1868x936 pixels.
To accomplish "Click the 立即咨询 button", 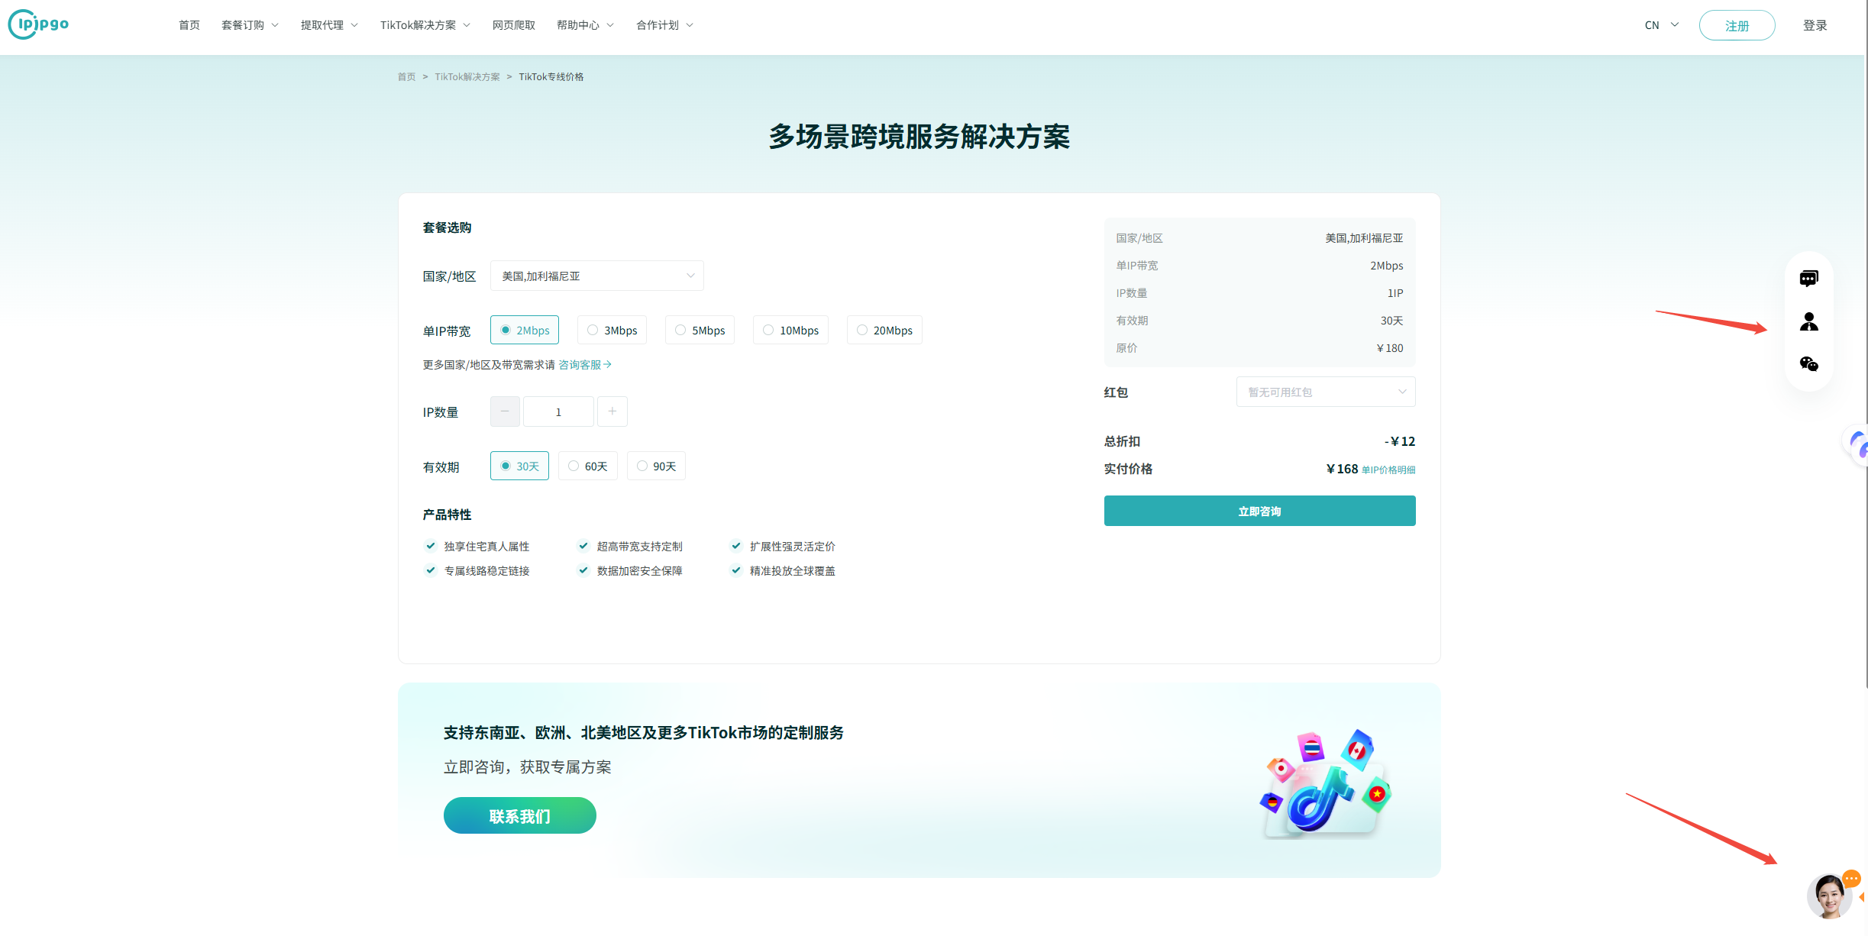I will (1259, 512).
